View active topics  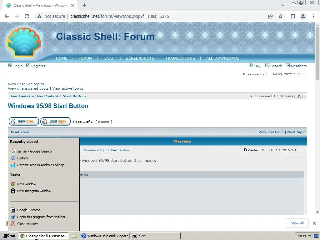coord(68,88)
